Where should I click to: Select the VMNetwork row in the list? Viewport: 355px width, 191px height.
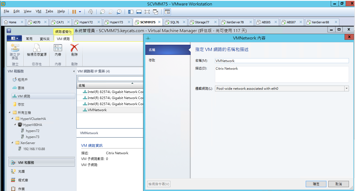[x=110, y=110]
